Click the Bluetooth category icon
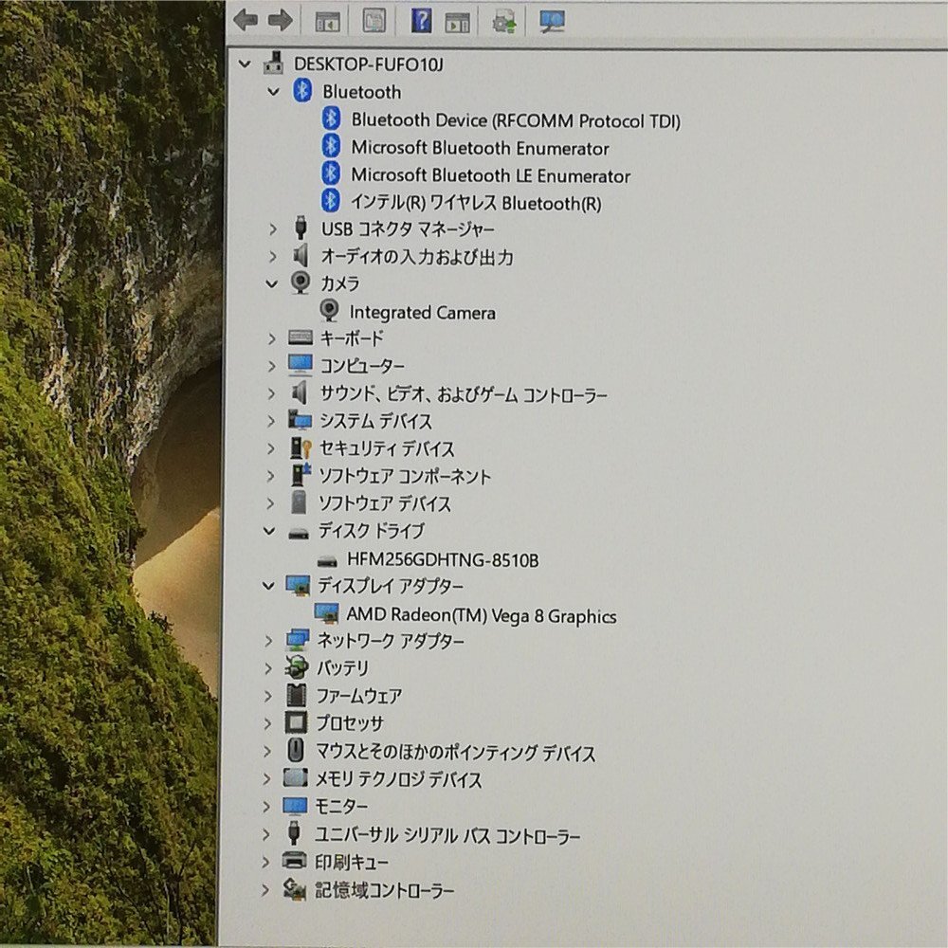948x948 pixels. 302,91
